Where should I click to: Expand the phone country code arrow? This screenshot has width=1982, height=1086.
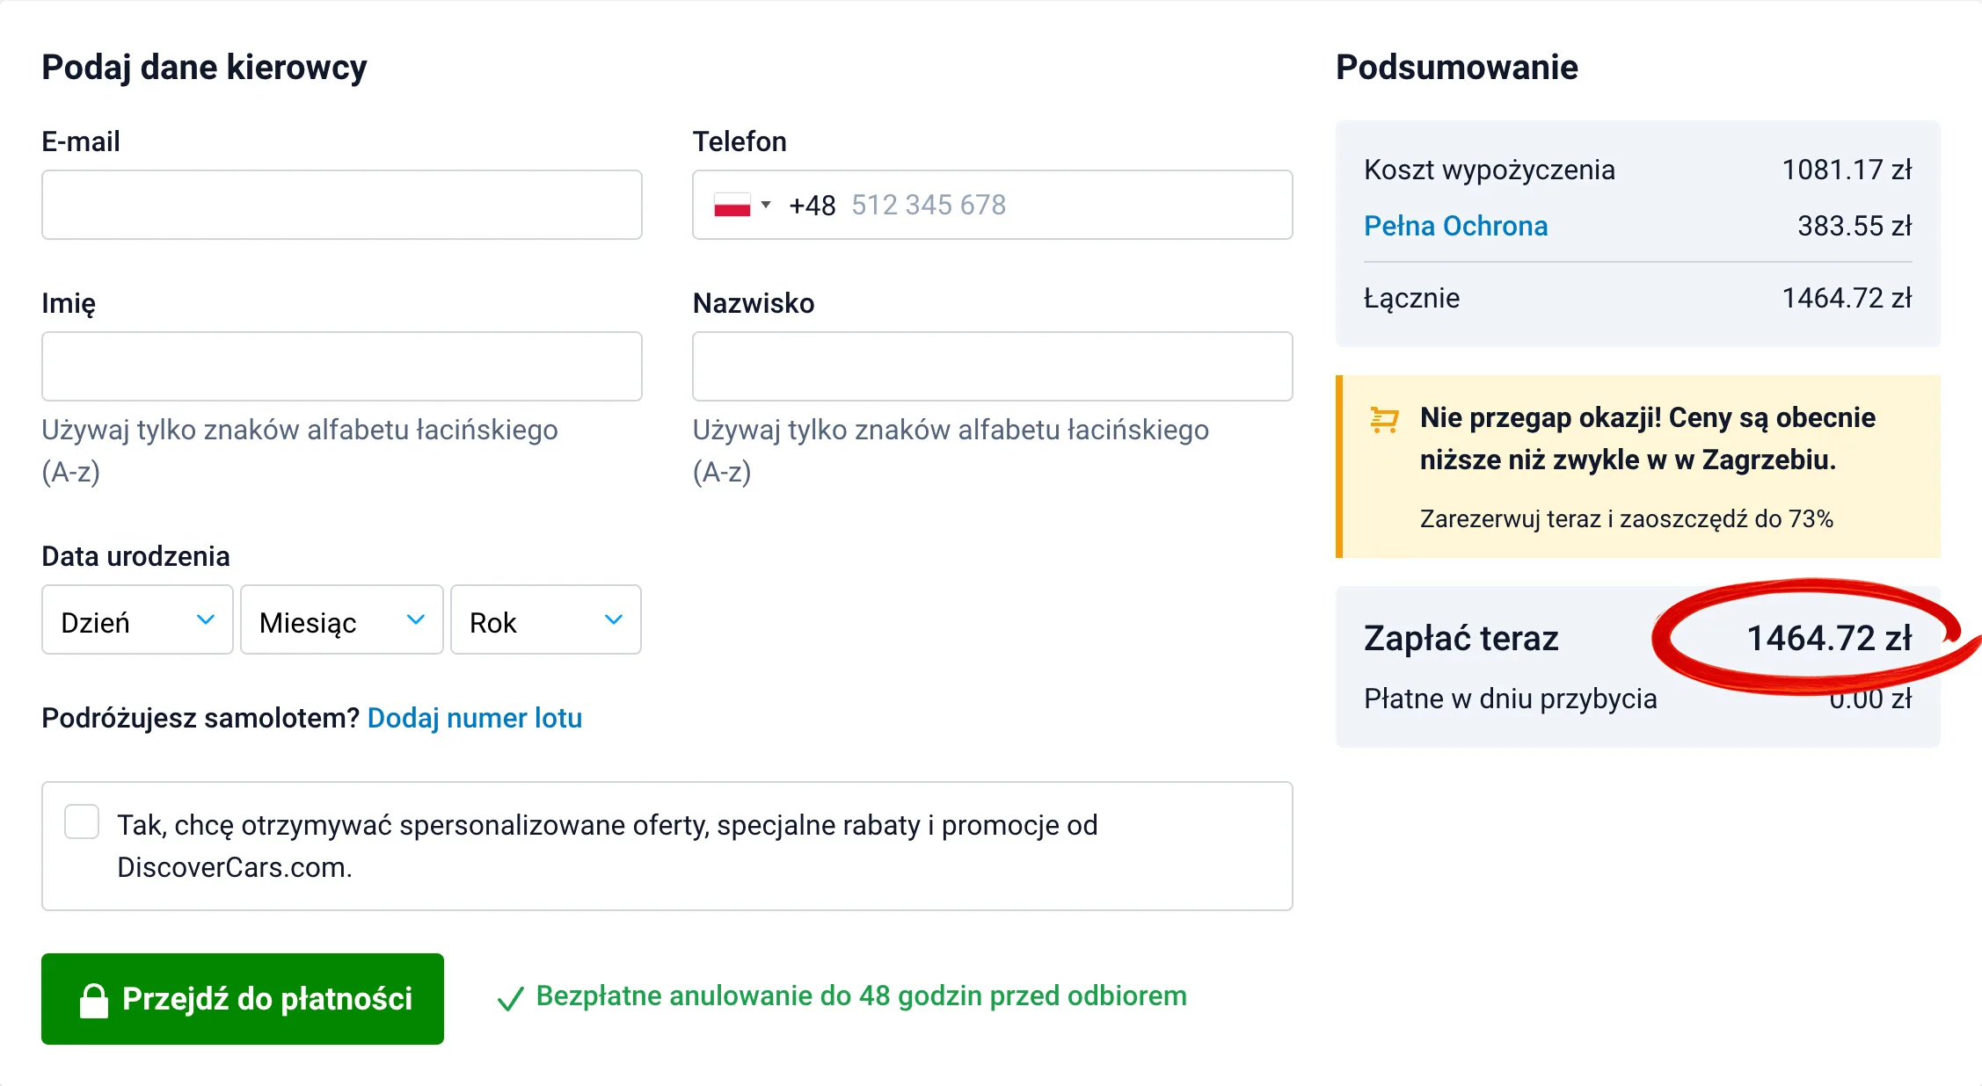tap(765, 205)
